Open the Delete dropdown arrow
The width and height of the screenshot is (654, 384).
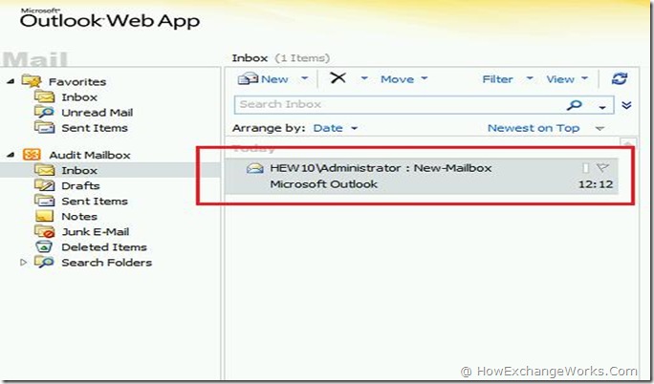[364, 78]
